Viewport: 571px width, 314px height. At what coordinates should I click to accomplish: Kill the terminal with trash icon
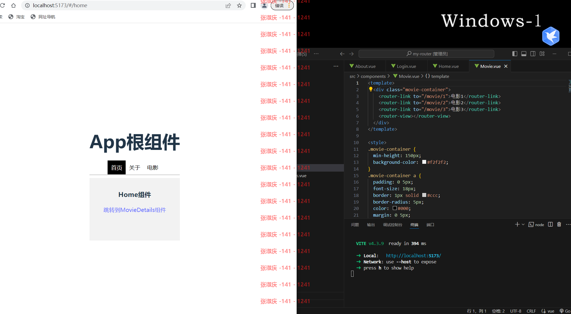coord(559,224)
